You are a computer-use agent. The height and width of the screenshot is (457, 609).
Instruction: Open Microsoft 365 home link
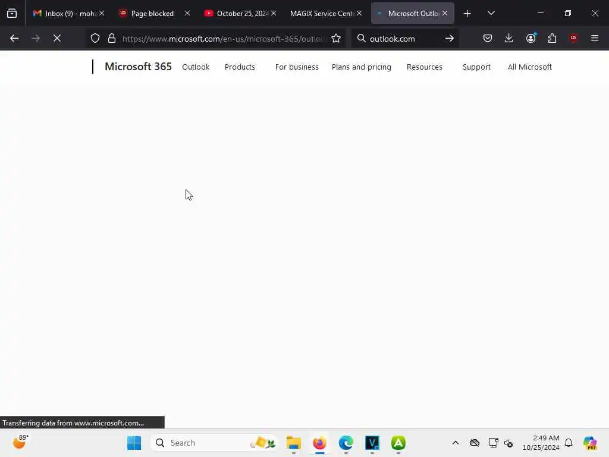tap(138, 67)
